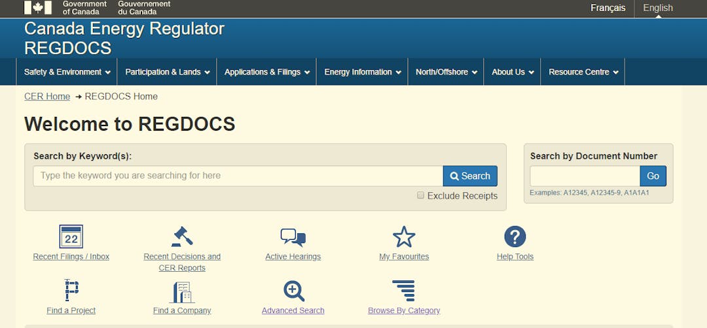707x328 pixels.
Task: Click the Government of Canada flag logo
Action: point(38,8)
